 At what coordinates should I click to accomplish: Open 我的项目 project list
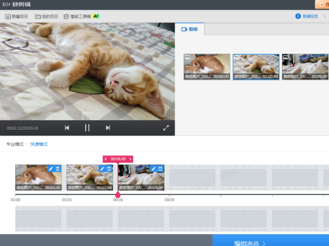point(47,16)
